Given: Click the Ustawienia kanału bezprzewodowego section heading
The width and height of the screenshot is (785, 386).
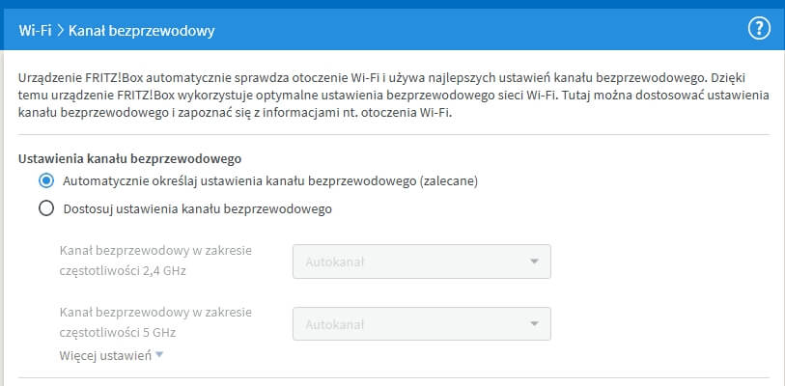Looking at the screenshot, I should click(x=129, y=157).
